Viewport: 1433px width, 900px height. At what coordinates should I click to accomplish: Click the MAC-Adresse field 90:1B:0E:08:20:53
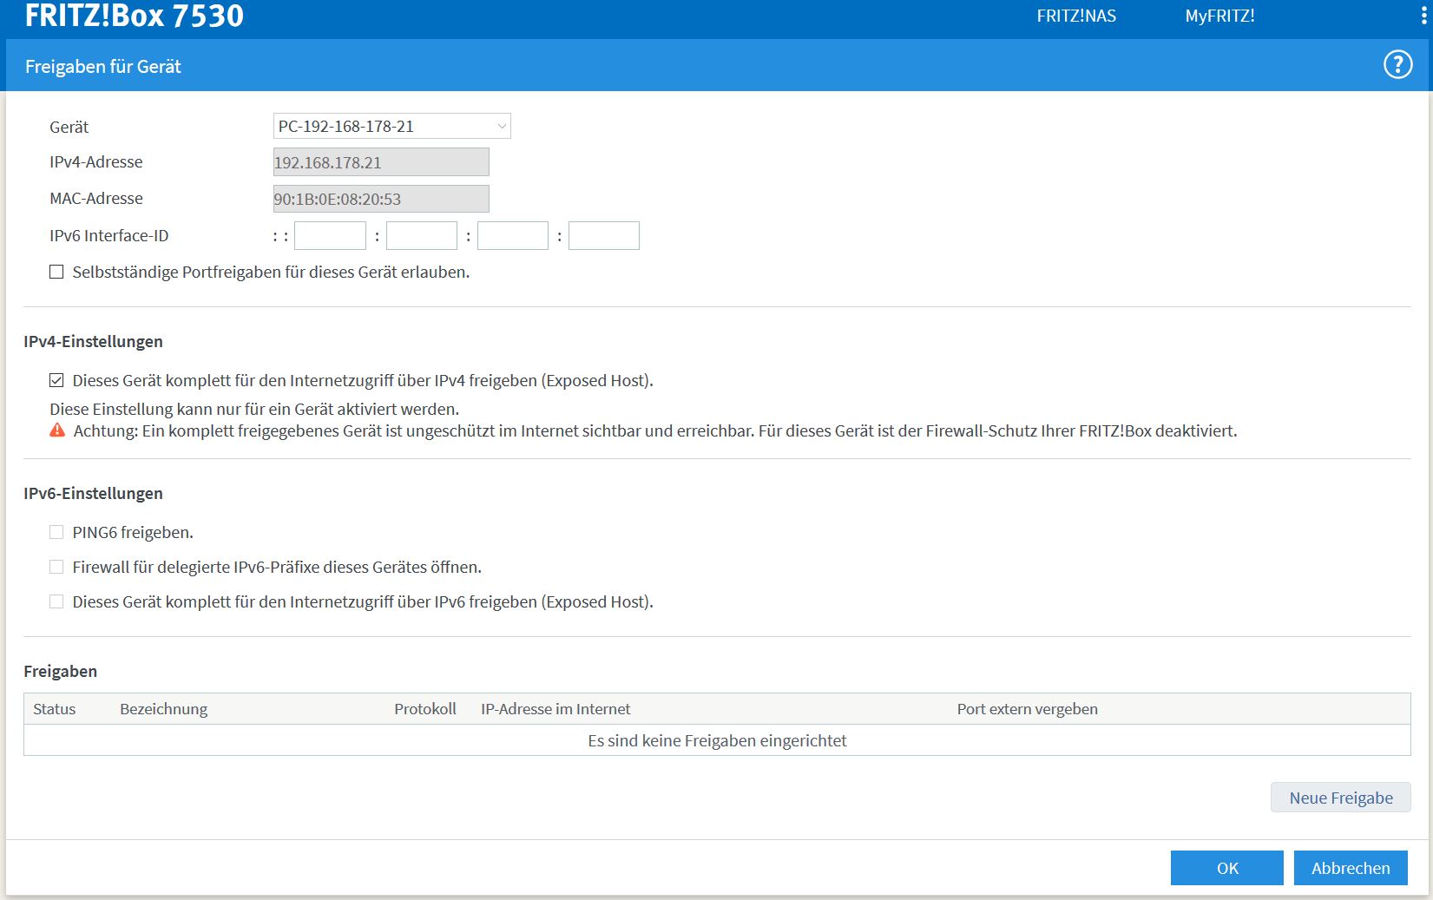coord(381,199)
